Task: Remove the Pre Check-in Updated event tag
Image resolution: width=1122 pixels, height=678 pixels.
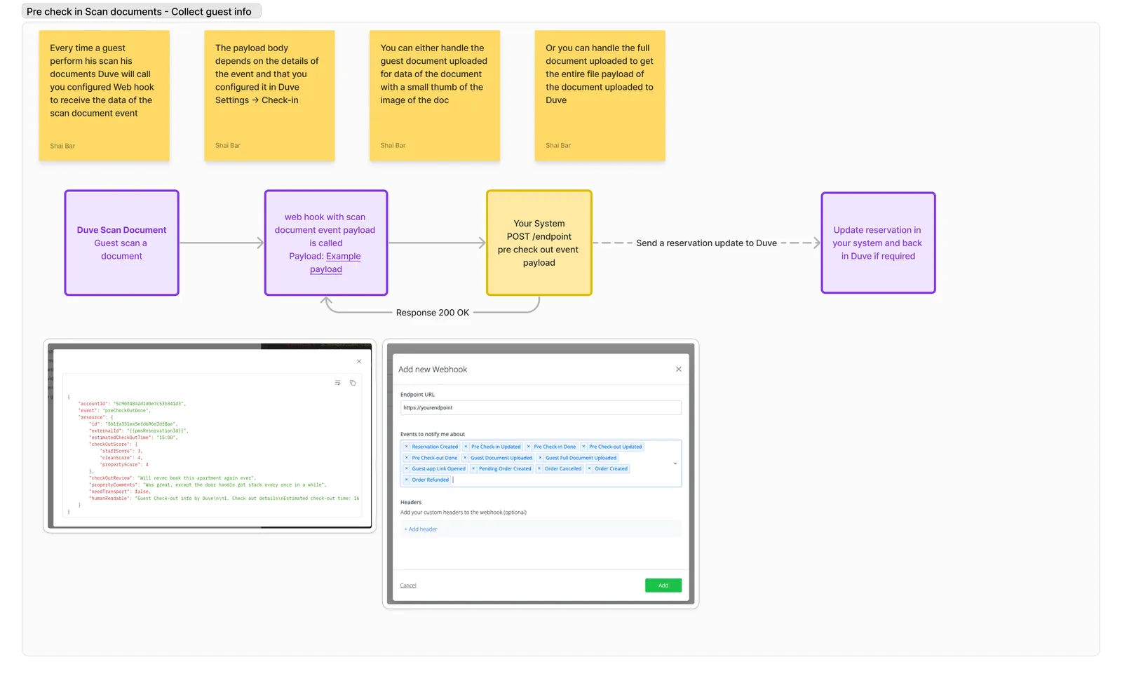Action: tap(466, 447)
